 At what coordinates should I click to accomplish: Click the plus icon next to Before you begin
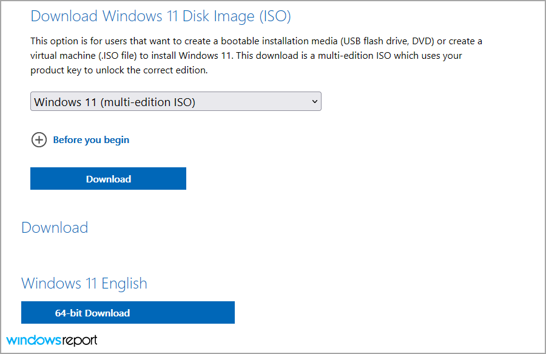point(39,139)
